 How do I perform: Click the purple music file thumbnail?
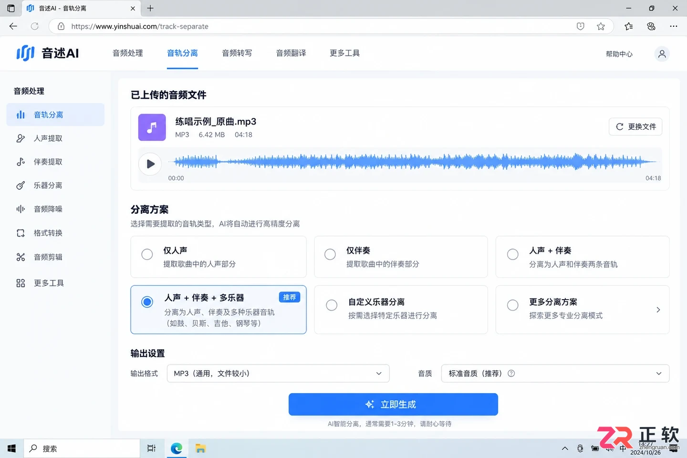point(152,127)
